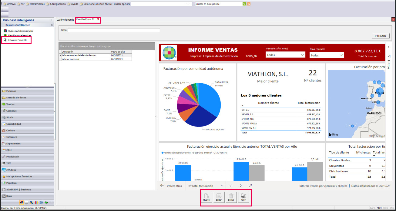Sort by the Fecha de alta column header
Screen dimensions: 396x211
pos(121,52)
